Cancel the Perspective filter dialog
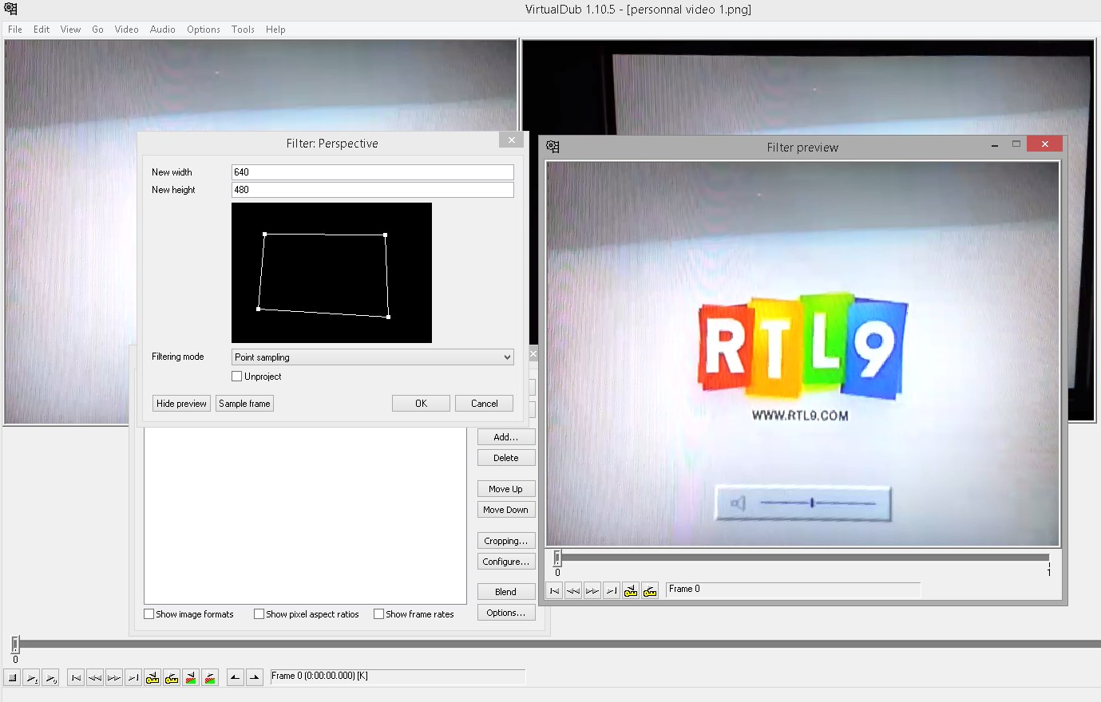The image size is (1101, 702). 484,404
